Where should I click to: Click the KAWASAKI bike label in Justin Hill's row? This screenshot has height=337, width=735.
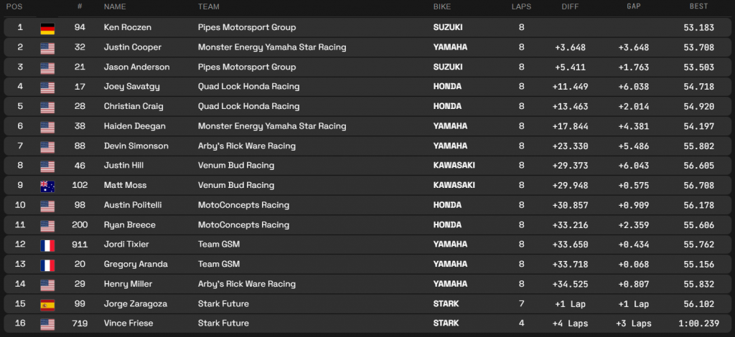(x=454, y=166)
